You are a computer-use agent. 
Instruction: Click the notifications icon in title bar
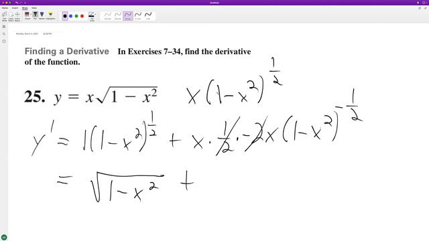[x=418, y=3]
